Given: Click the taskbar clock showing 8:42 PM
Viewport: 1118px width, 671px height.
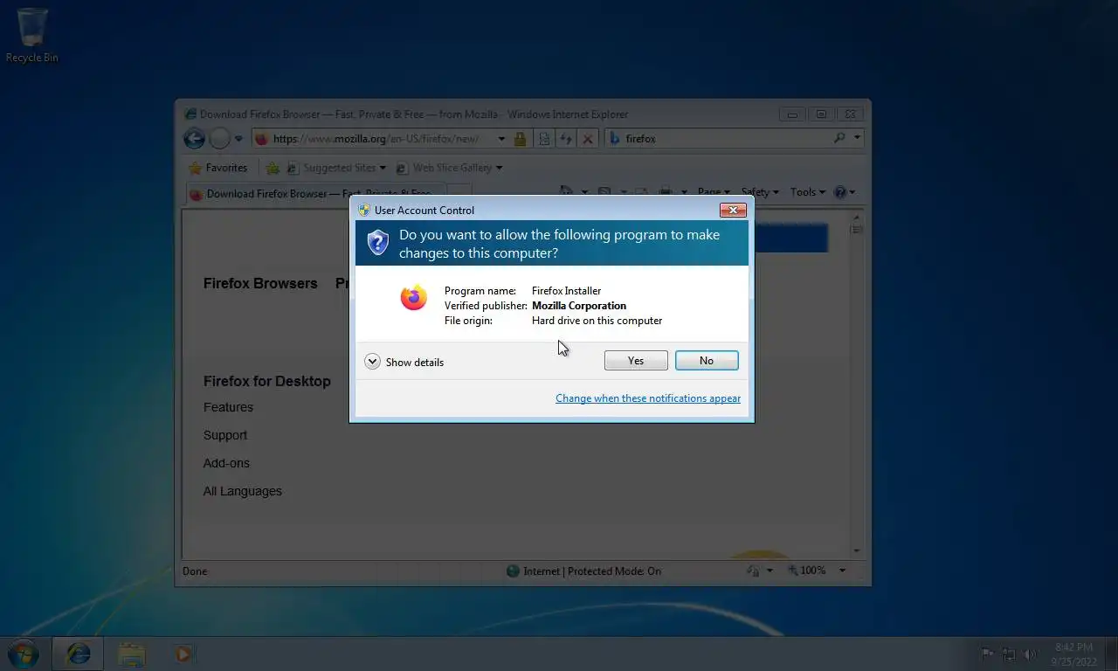Looking at the screenshot, I should pyautogui.click(x=1074, y=654).
